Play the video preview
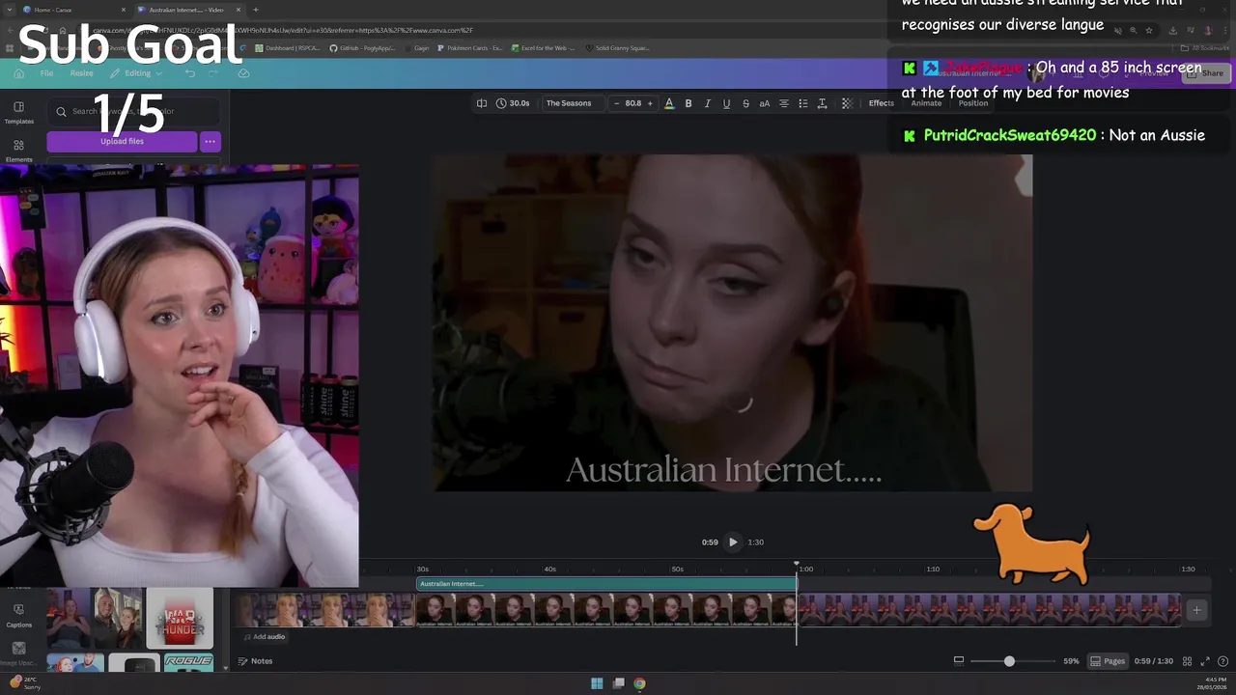 pos(733,542)
